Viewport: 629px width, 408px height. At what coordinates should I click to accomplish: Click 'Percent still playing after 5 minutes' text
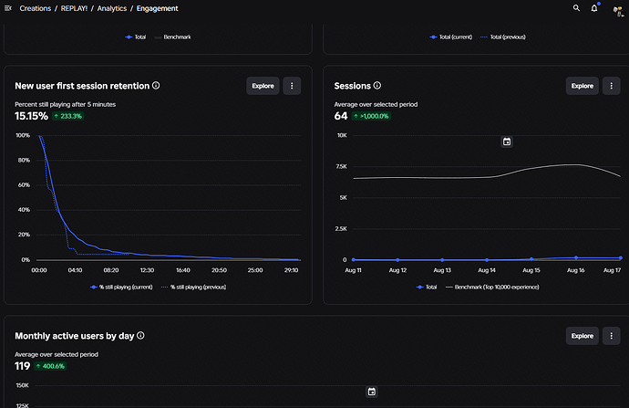(66, 104)
